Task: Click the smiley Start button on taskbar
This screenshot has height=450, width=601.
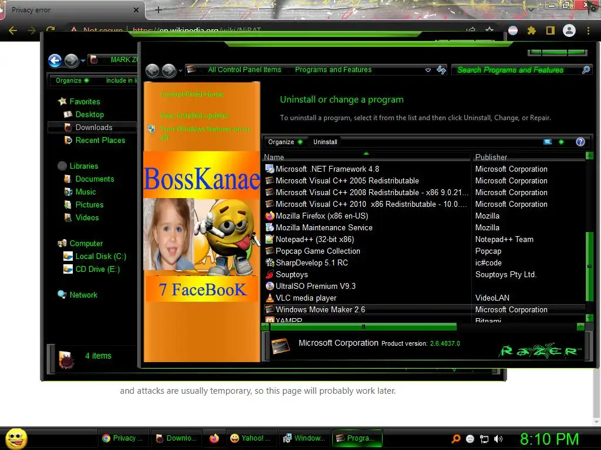Action: (x=16, y=438)
